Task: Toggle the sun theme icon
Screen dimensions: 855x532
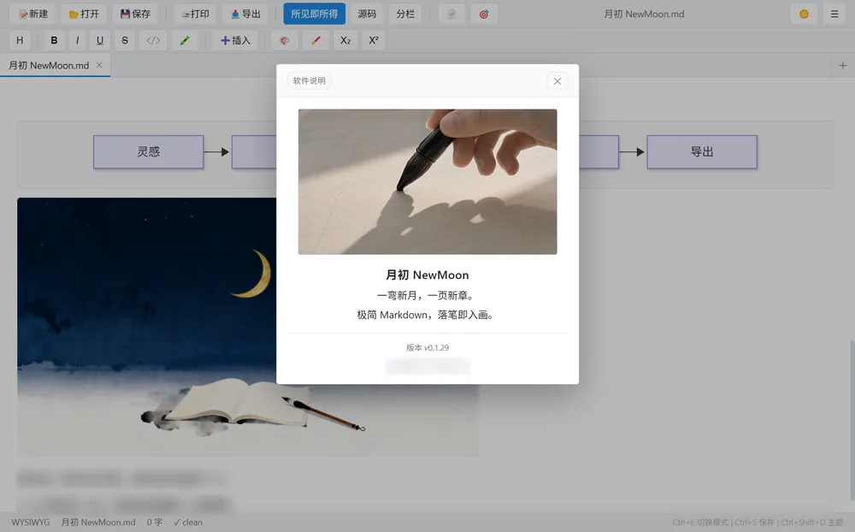Action: click(804, 14)
